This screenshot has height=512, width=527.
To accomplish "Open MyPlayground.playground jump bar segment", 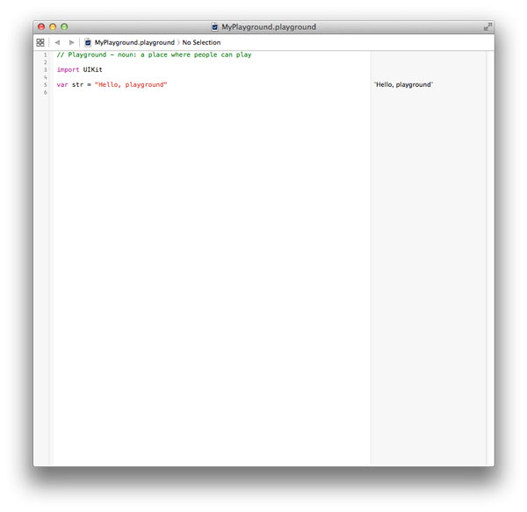I will click(x=134, y=42).
